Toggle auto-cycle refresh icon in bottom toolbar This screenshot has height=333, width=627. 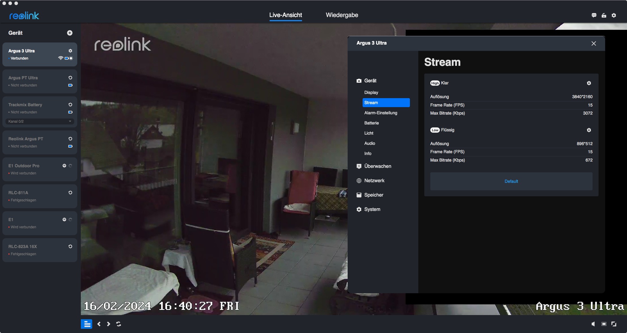coord(119,324)
